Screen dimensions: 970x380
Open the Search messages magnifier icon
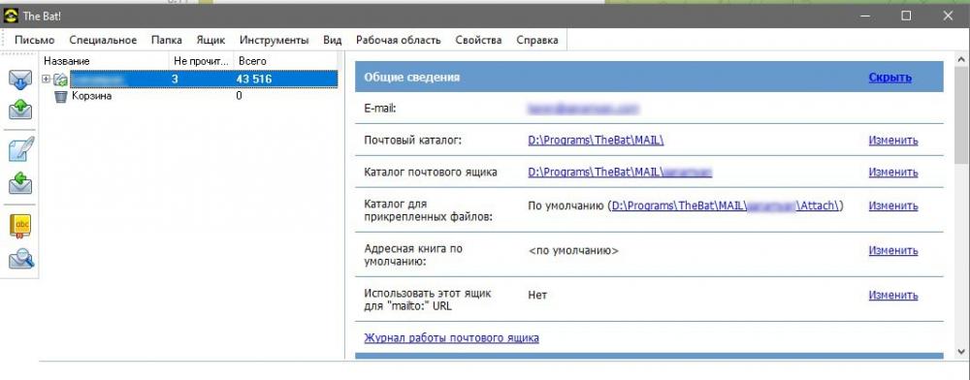(x=21, y=258)
